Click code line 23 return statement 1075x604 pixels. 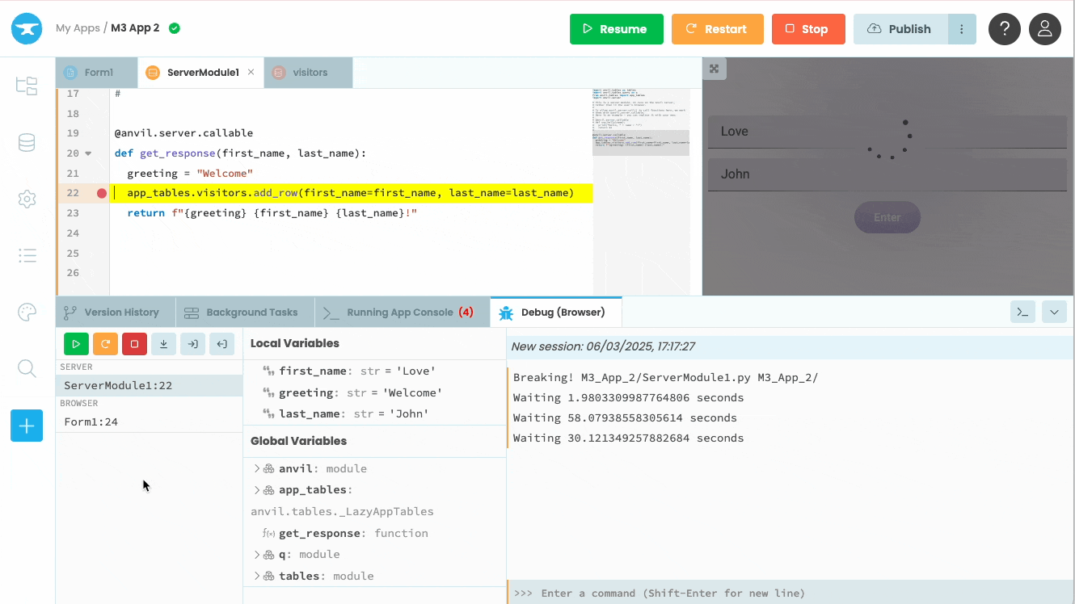pyautogui.click(x=272, y=213)
